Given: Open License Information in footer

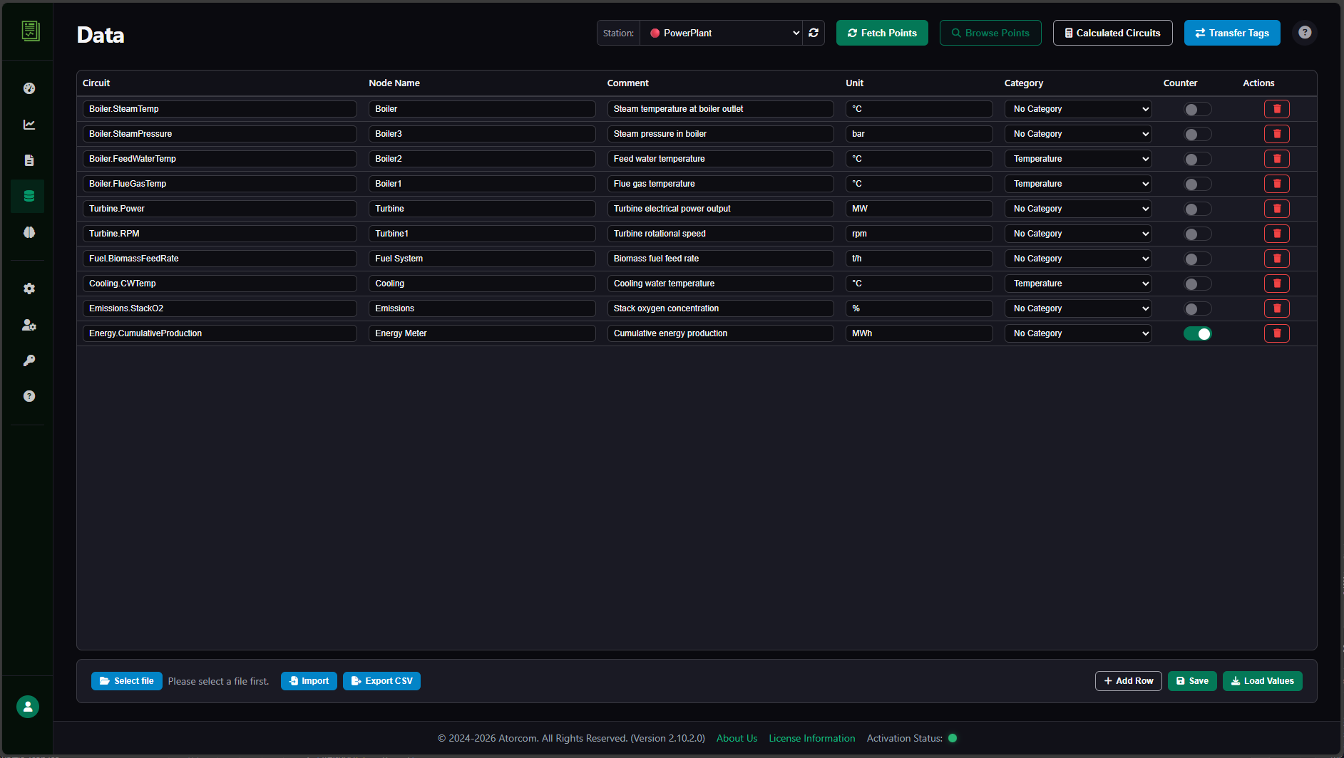Looking at the screenshot, I should coord(811,738).
